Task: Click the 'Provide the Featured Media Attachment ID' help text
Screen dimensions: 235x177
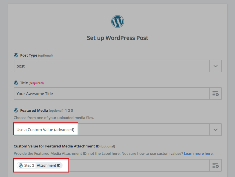Action: [x=98, y=154]
